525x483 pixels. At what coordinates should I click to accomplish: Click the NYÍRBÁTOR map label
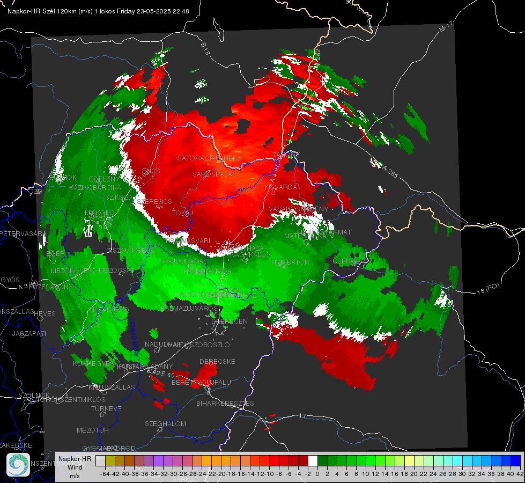point(290,262)
